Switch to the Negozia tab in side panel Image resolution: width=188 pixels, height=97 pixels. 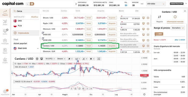pyautogui.click(x=160, y=19)
